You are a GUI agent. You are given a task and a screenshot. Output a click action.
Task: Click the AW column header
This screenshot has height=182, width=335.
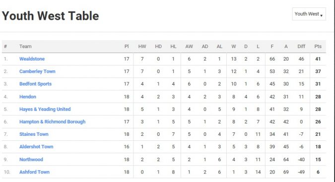pyautogui.click(x=189, y=47)
